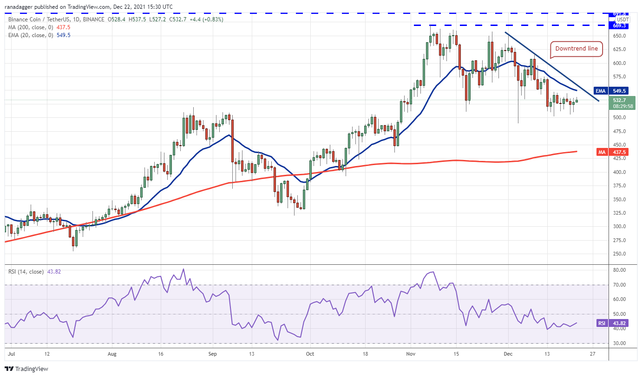Click the Sep label on time axis
The image size is (642, 377).
(x=213, y=353)
